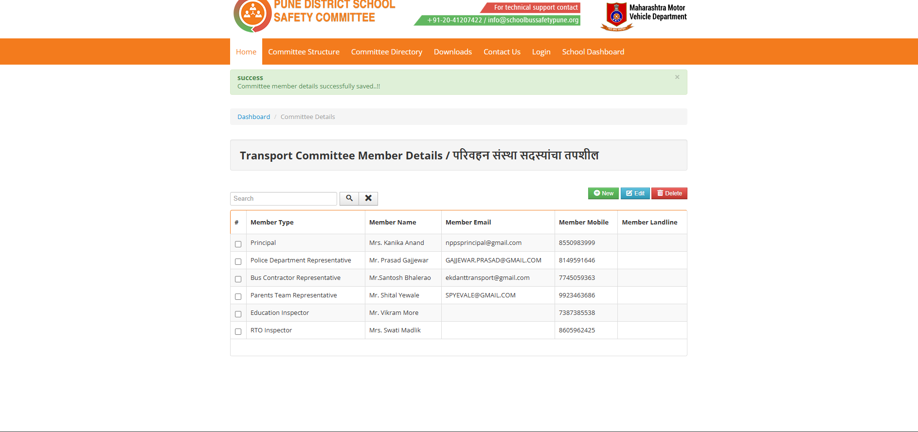Viewport: 918px width, 432px height.
Task: Click the name Mrs. Kanika Anand
Action: point(396,242)
